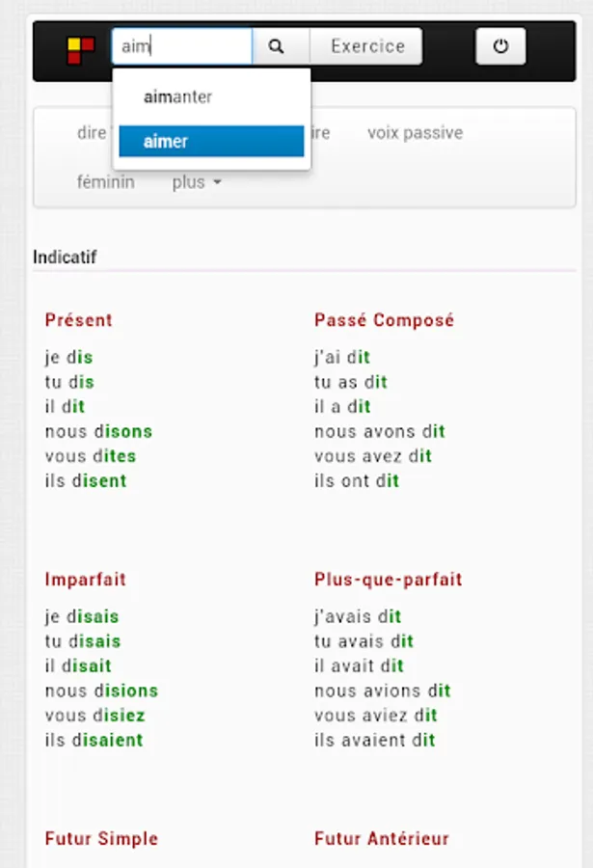This screenshot has height=868, width=593.
Task: Click the 'Futur Simple' heading
Action: (x=102, y=839)
